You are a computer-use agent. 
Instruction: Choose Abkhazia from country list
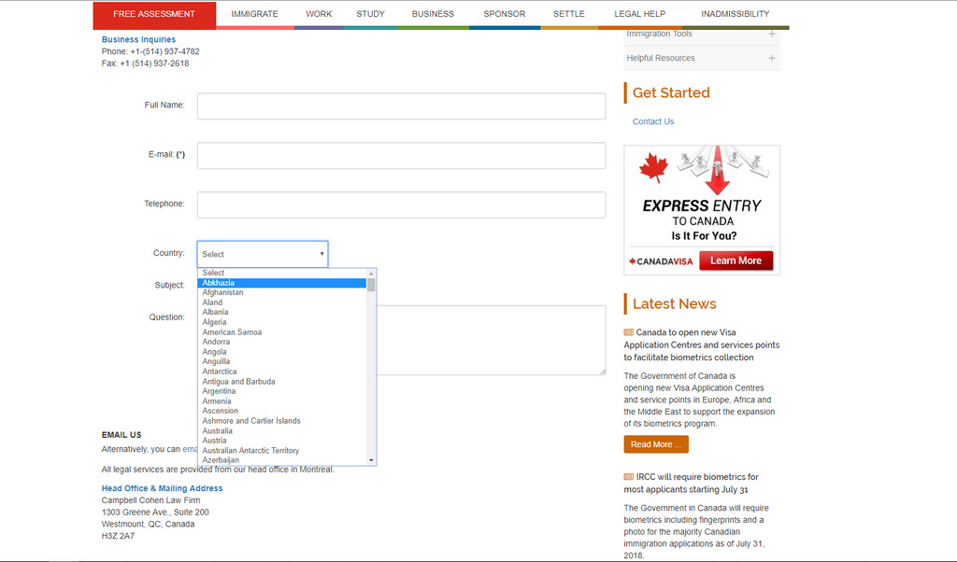[x=282, y=283]
